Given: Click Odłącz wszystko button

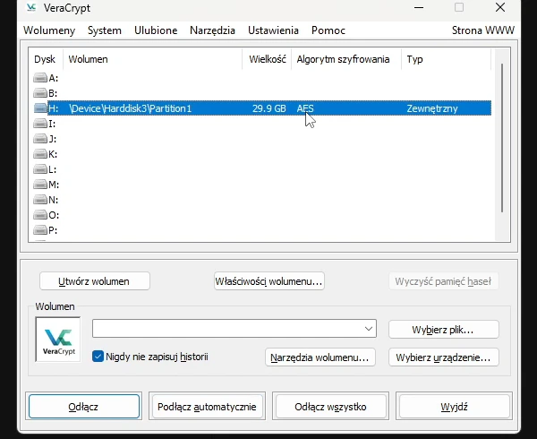Looking at the screenshot, I should point(331,407).
